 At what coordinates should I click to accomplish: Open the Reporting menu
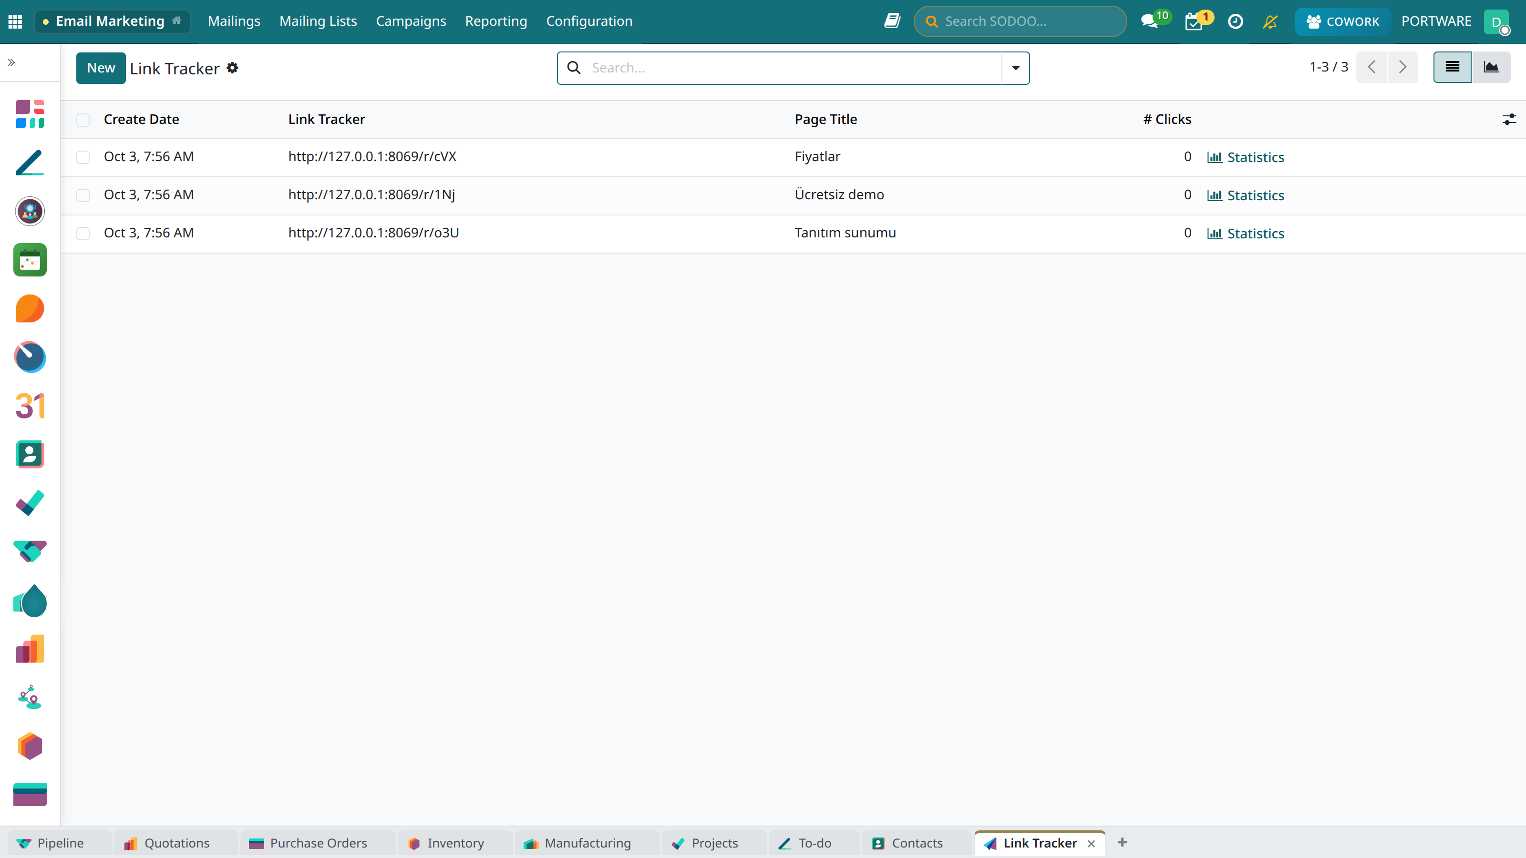tap(496, 21)
